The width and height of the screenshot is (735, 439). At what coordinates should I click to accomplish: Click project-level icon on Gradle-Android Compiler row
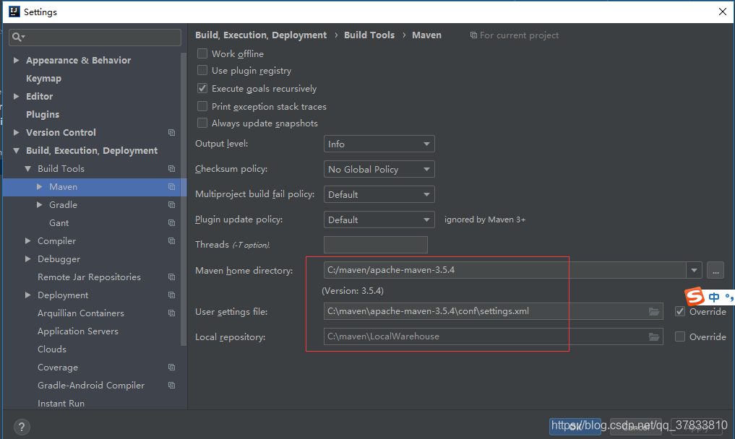click(171, 385)
